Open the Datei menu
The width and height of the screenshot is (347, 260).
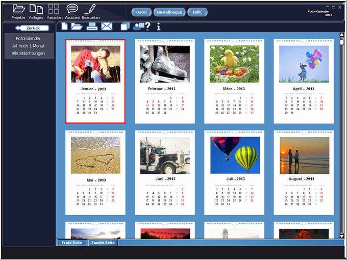pos(141,12)
